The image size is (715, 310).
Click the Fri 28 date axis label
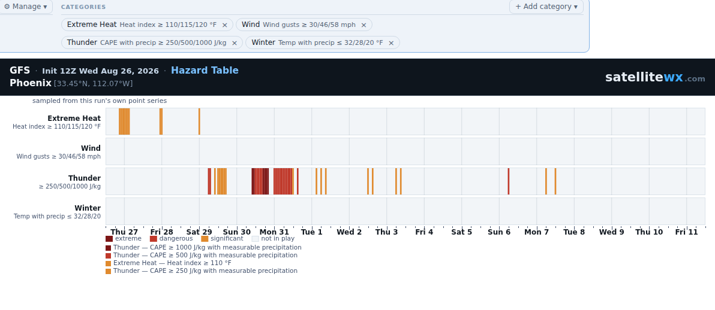(x=162, y=232)
